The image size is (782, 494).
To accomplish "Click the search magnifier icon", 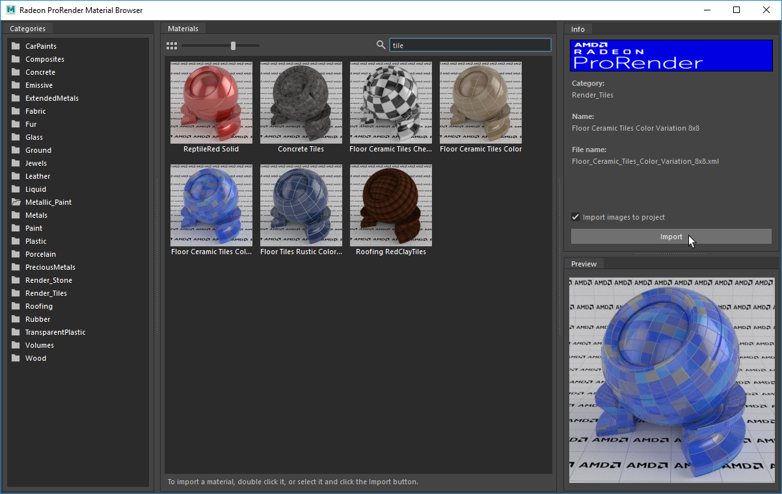I will [381, 45].
